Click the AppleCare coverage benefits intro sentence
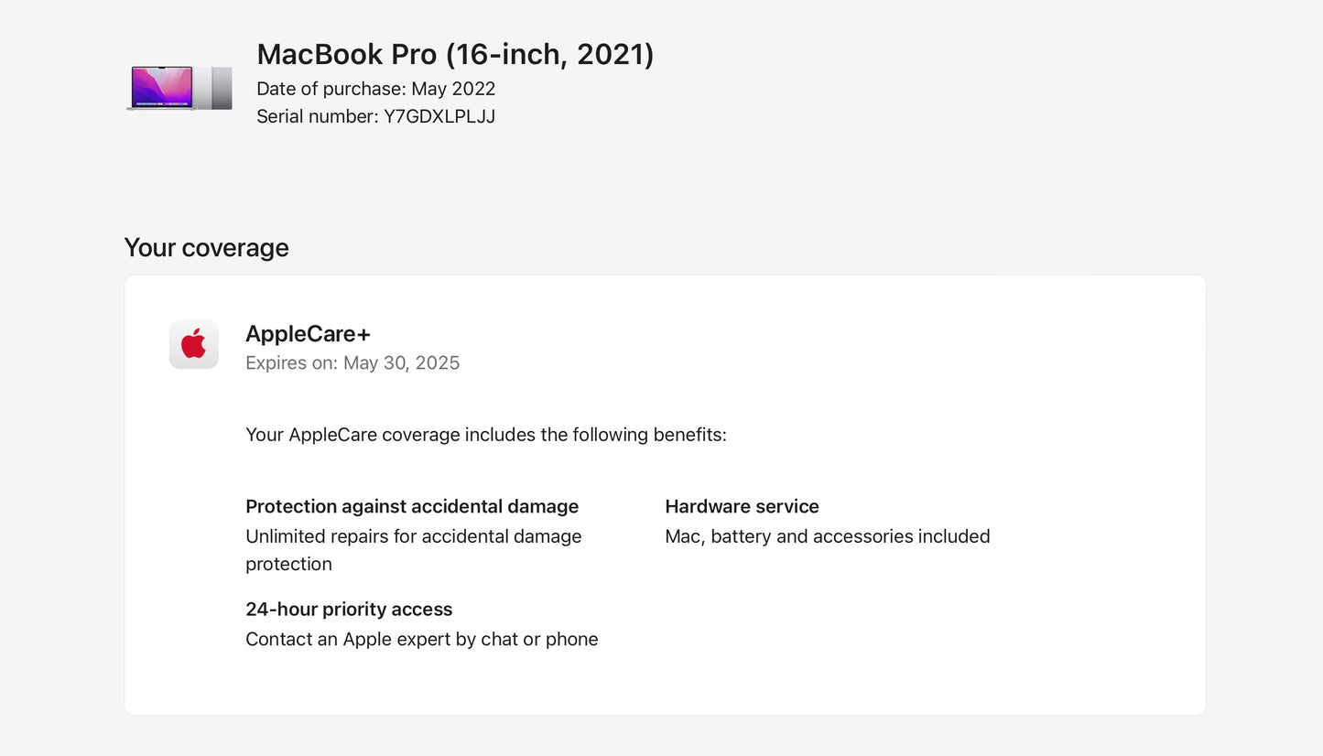The image size is (1323, 756). click(x=485, y=435)
